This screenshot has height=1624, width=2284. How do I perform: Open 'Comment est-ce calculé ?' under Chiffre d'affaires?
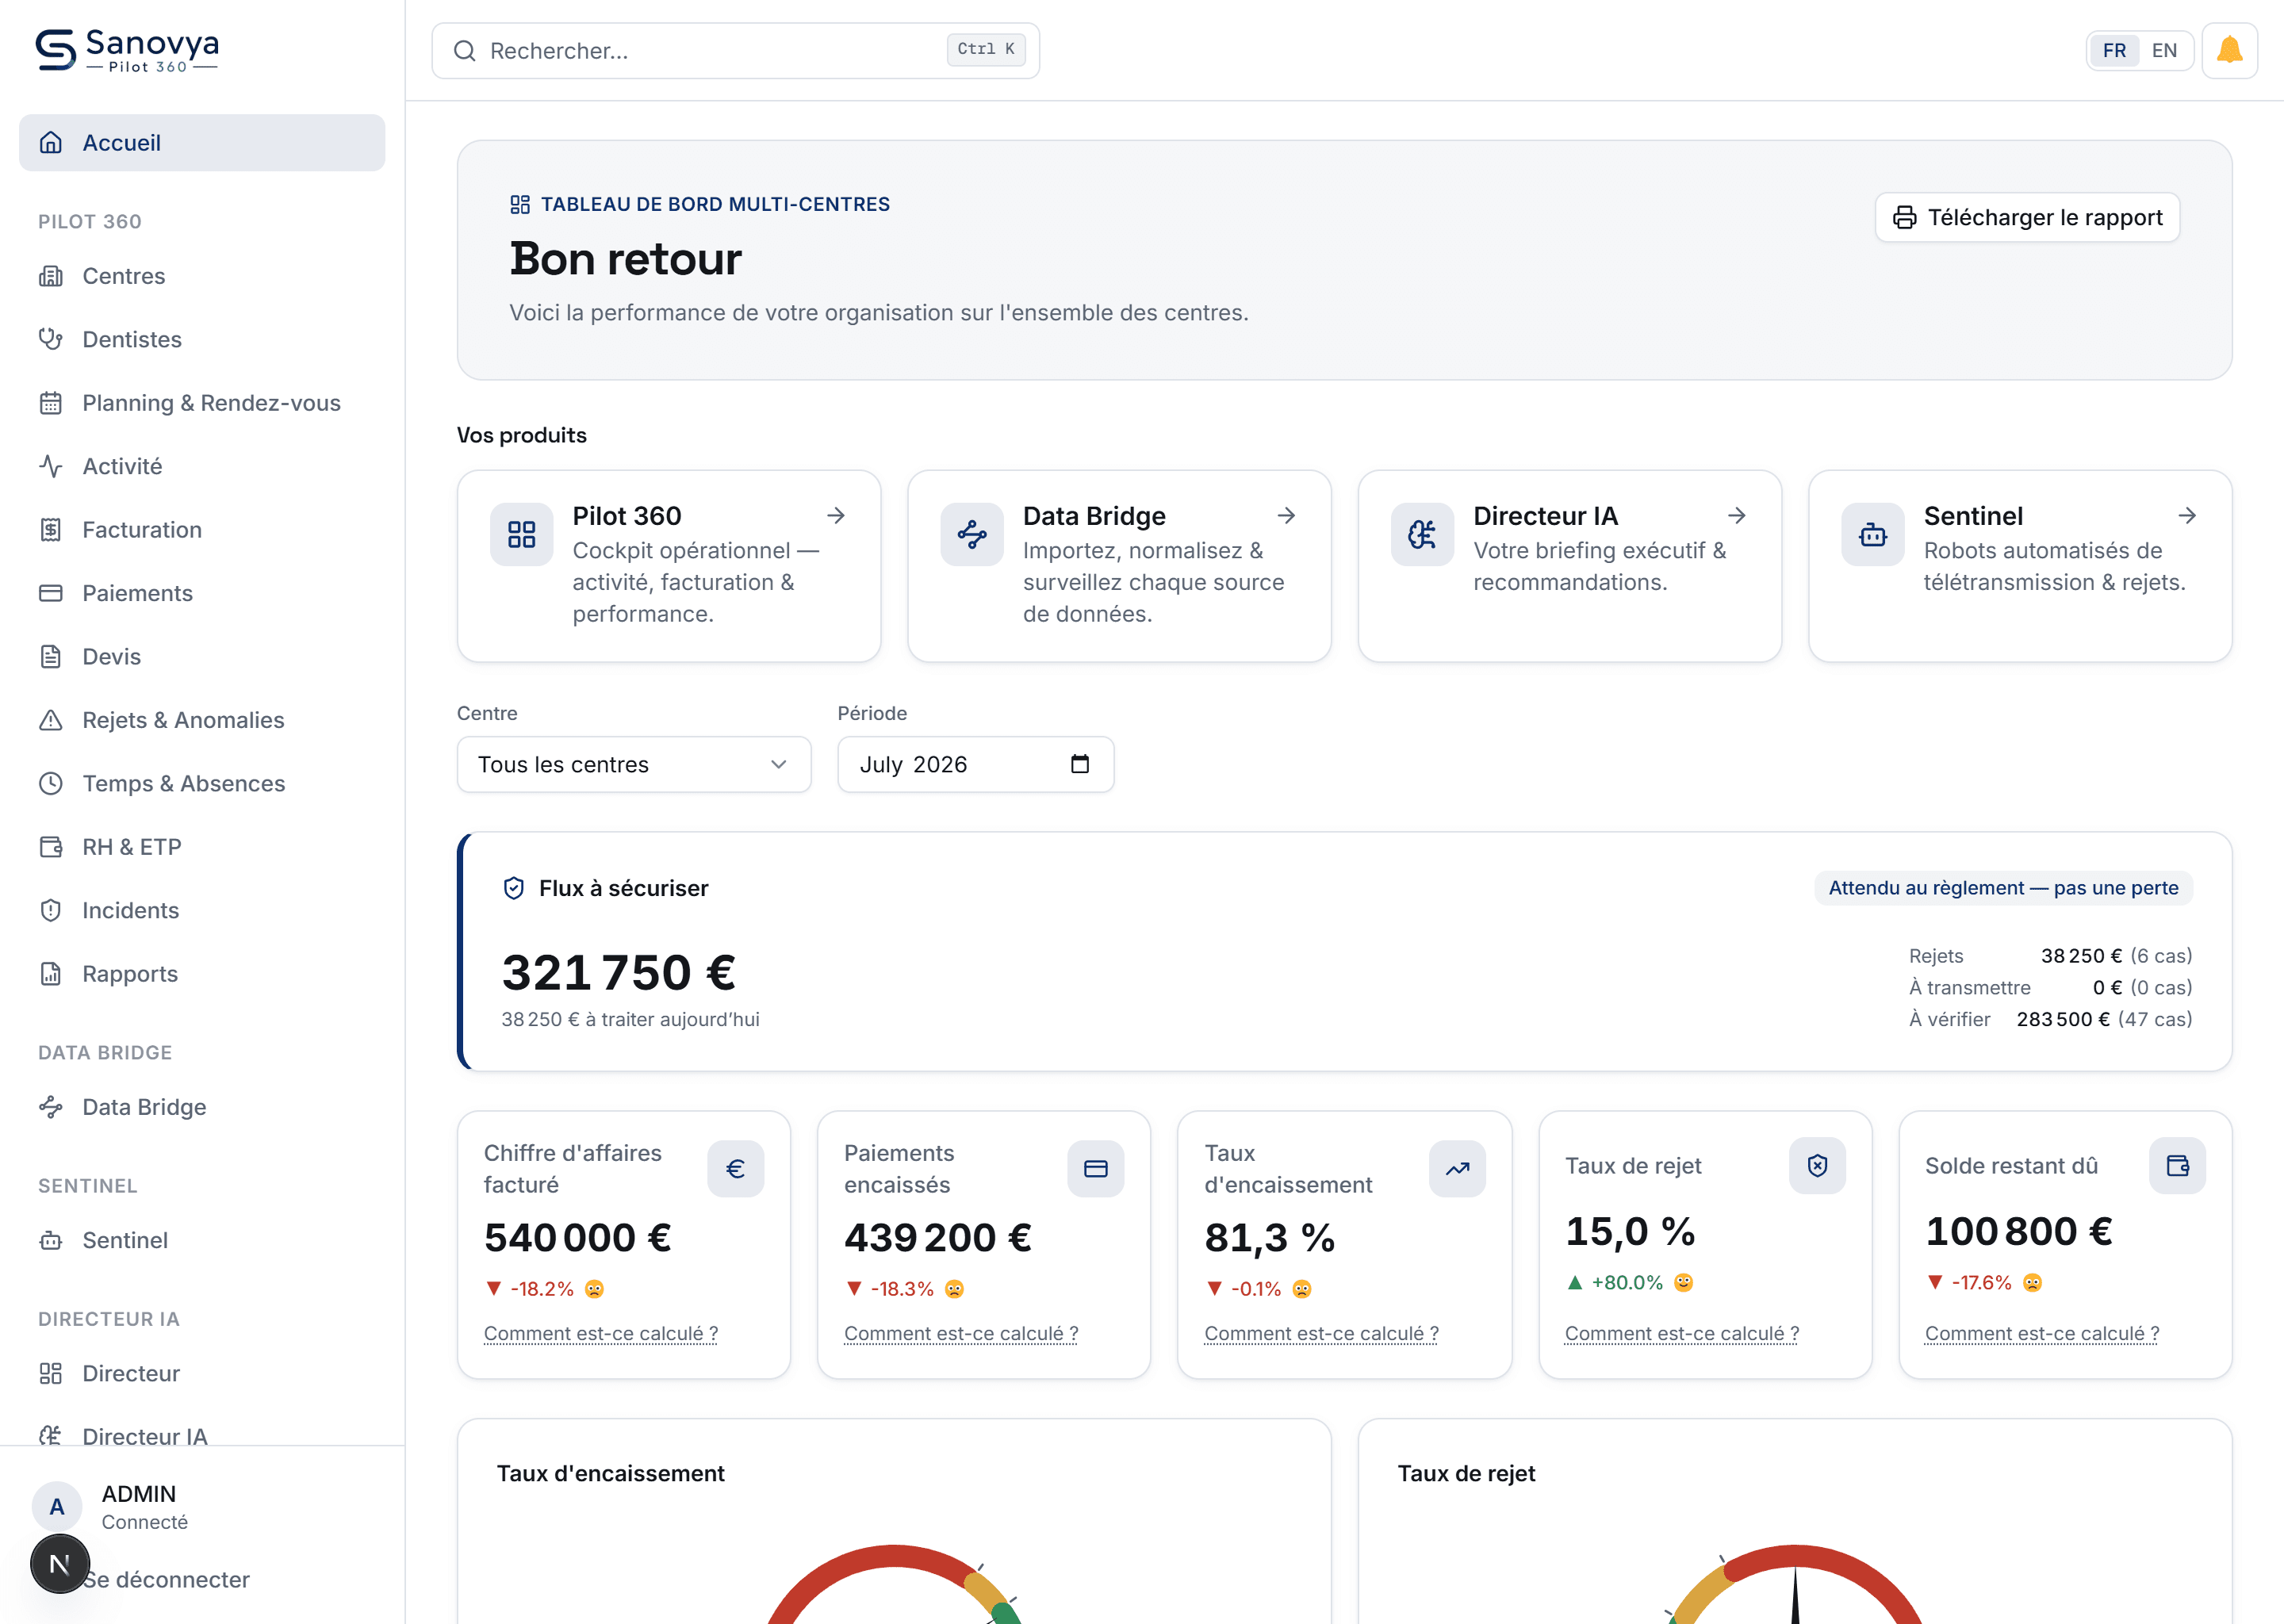pyautogui.click(x=600, y=1333)
